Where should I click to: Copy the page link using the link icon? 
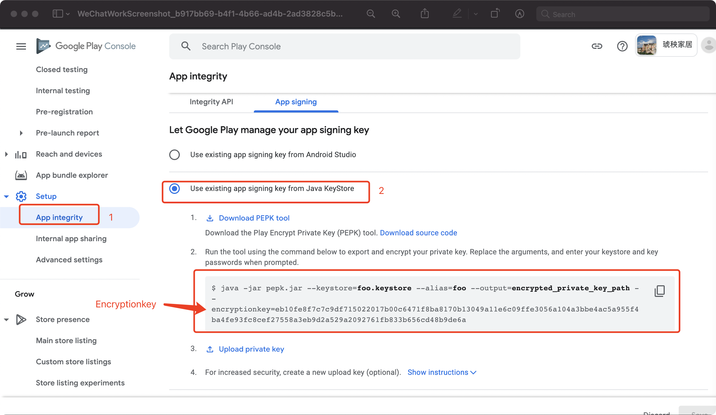pyautogui.click(x=597, y=46)
